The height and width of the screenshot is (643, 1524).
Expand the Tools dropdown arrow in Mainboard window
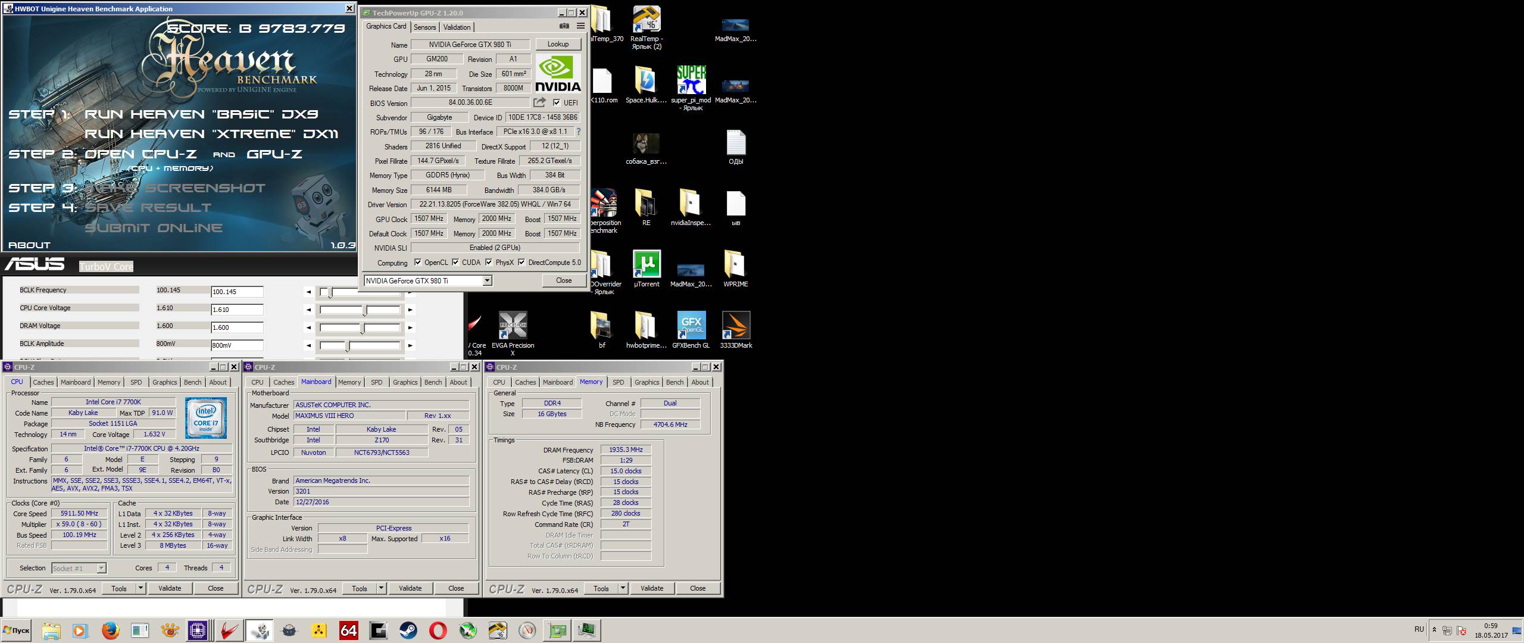382,588
